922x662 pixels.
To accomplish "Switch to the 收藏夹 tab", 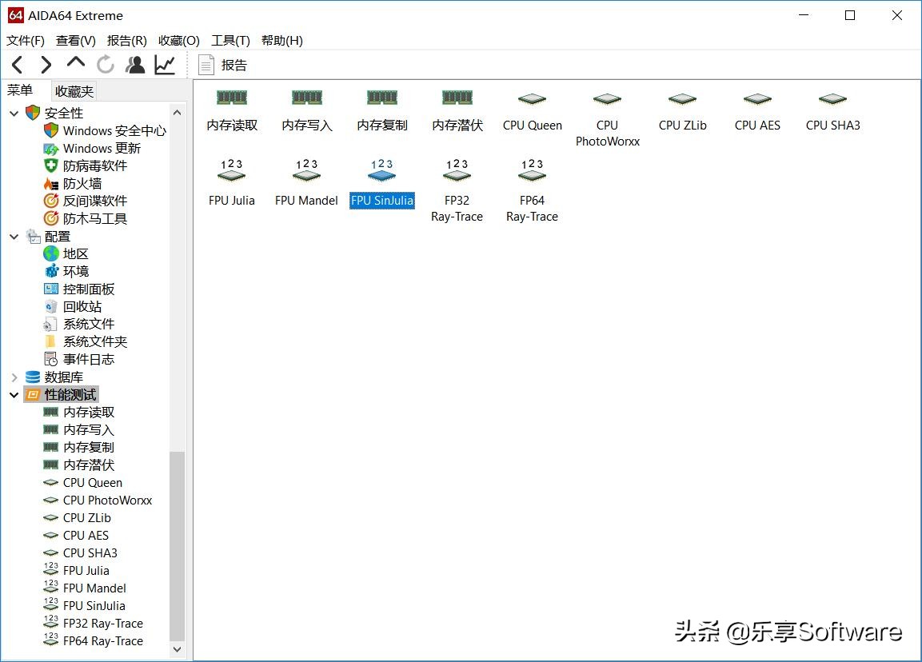I will coord(74,90).
